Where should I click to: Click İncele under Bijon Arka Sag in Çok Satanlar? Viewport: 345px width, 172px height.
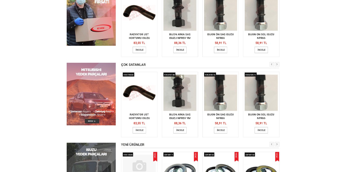180,130
